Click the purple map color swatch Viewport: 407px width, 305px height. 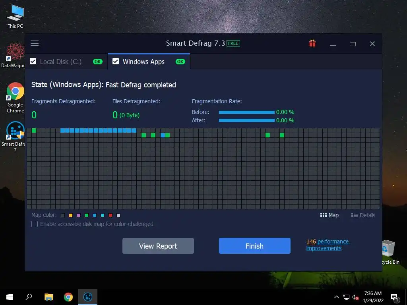click(x=79, y=215)
